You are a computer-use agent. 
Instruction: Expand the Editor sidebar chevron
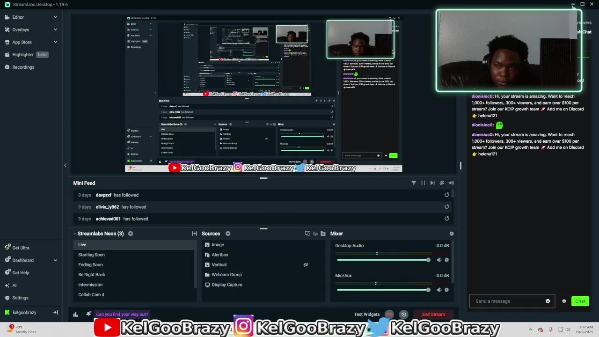pyautogui.click(x=55, y=17)
